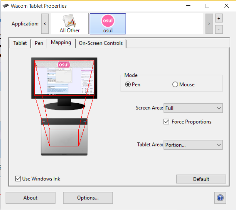Switch to the Tablet tab
Image resolution: width=236 pixels, height=210 pixels.
pyautogui.click(x=20, y=43)
